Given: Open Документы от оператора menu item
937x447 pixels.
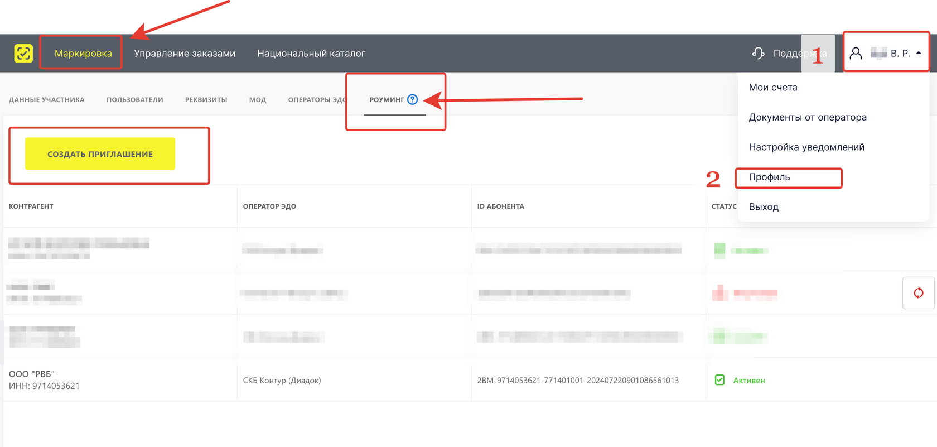Looking at the screenshot, I should 808,117.
